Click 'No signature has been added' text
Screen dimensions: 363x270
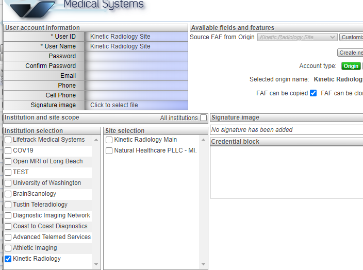coord(252,130)
